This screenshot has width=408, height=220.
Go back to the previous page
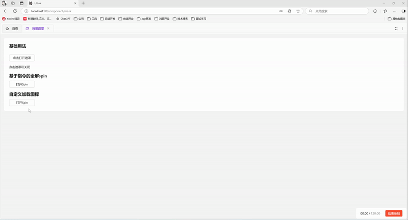click(x=6, y=11)
